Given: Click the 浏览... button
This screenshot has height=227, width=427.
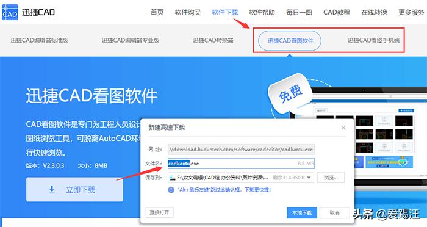Looking at the screenshot, I should pos(331,178).
